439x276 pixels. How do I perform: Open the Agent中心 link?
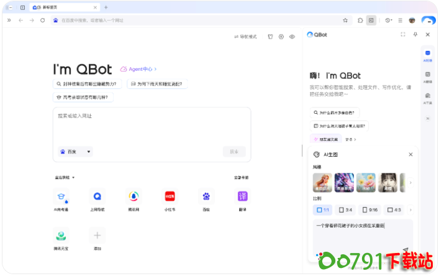tap(138, 69)
